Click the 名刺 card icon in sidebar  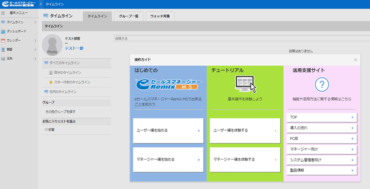[3, 59]
